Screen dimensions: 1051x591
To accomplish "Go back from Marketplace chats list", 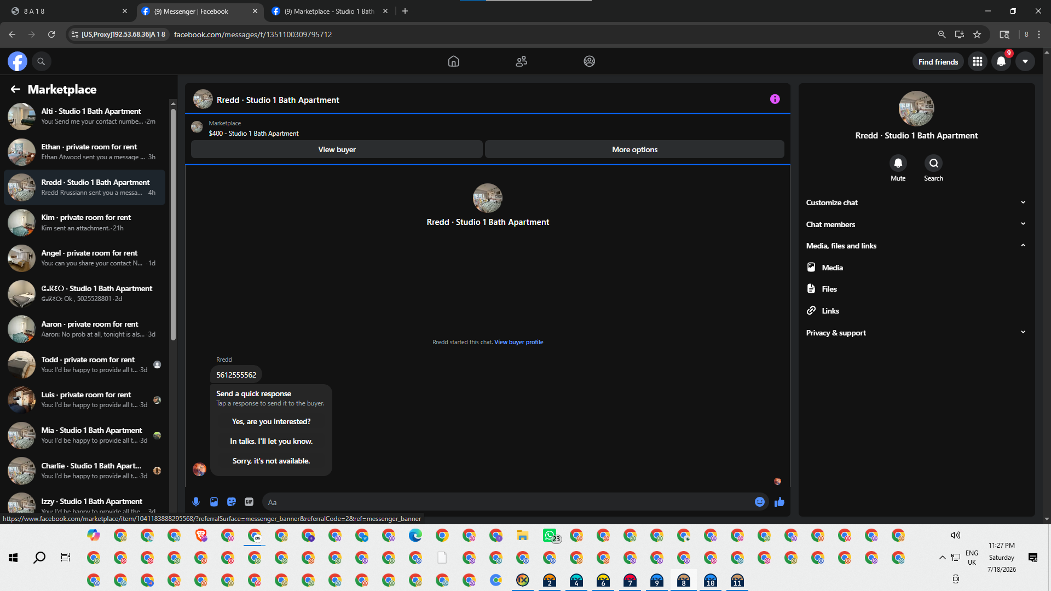I will pyautogui.click(x=15, y=89).
